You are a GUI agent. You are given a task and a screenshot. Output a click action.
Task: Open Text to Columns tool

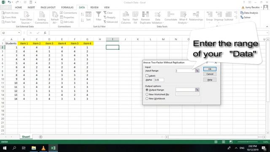(x=126, y=18)
